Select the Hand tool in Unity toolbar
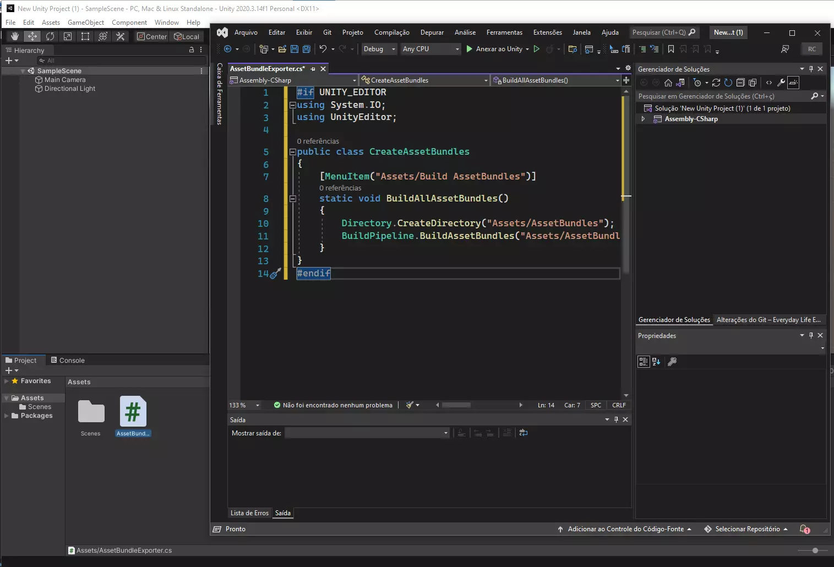Viewport: 834px width, 567px height. click(x=15, y=36)
